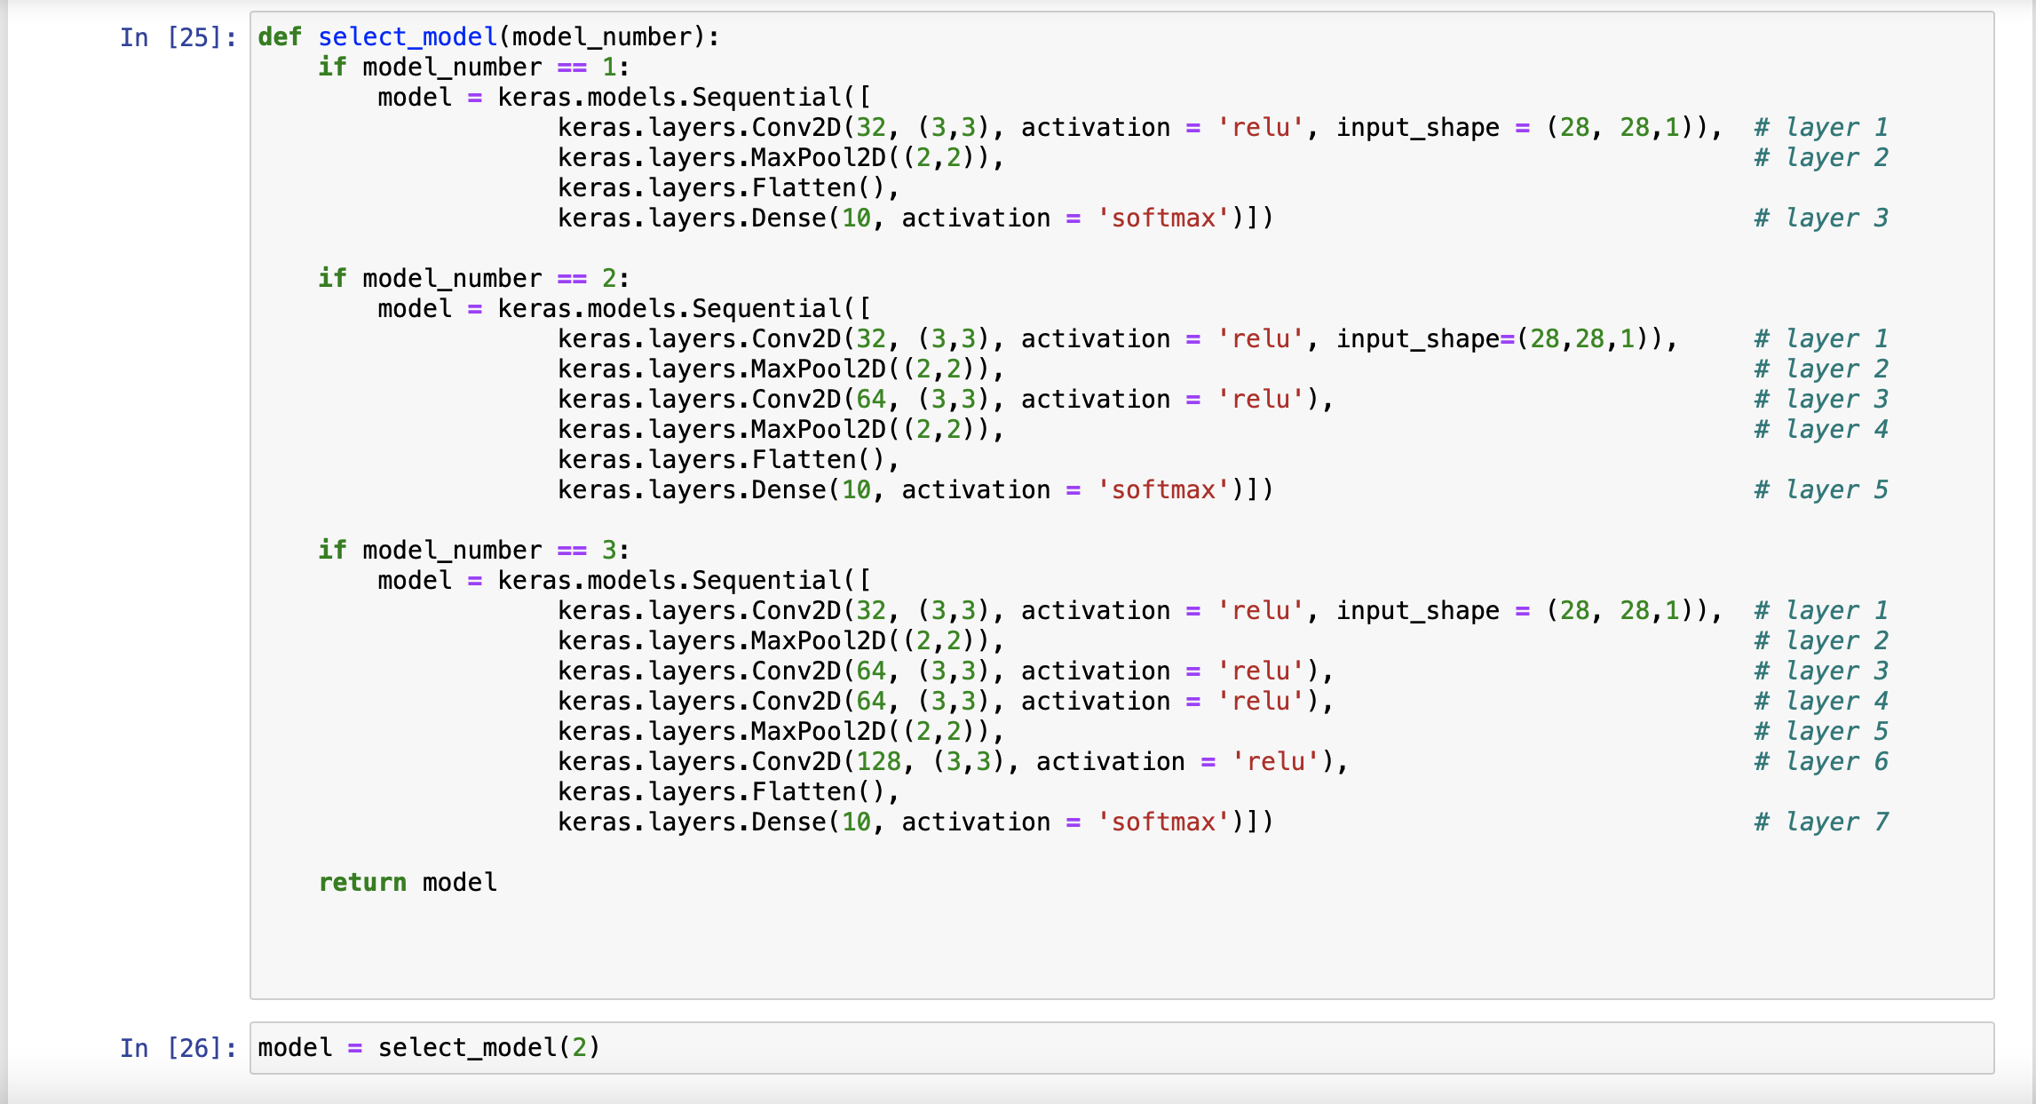Place cursor on 'if model_number == 2:'

point(473,279)
